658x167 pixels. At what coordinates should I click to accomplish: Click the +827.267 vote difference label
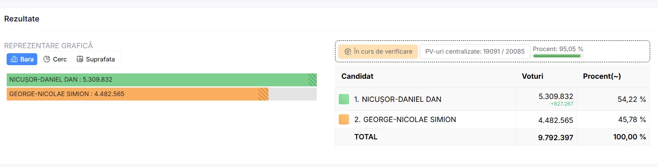click(x=562, y=104)
